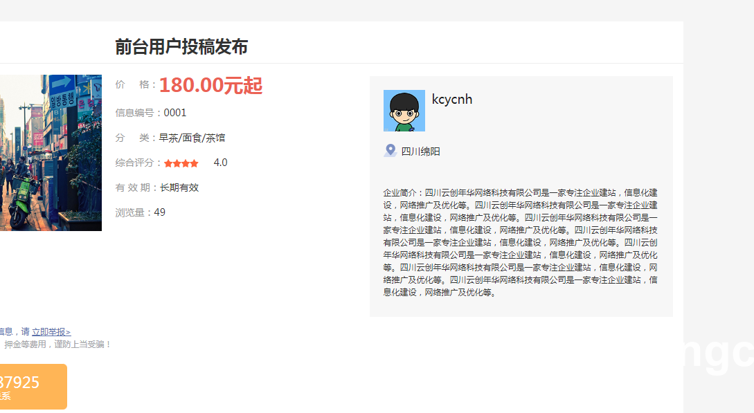Viewport: 754px width, 413px height.
Task: Click the orange star rating icons
Action: (x=181, y=163)
